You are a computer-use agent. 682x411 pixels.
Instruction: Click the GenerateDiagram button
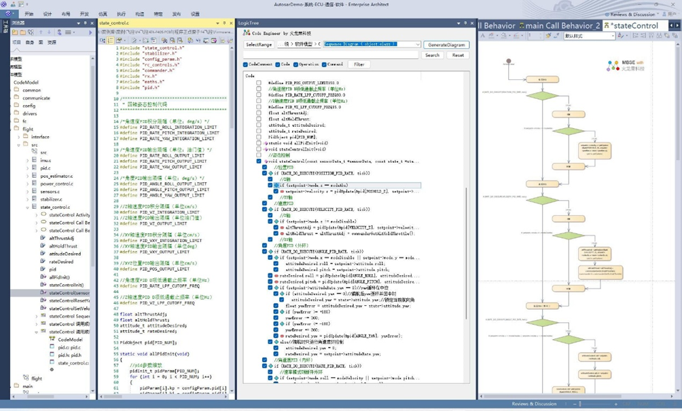tap(446, 45)
